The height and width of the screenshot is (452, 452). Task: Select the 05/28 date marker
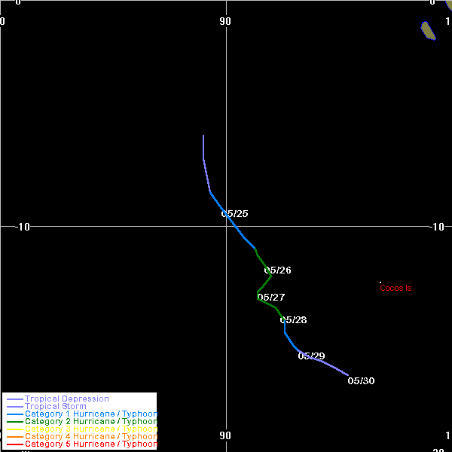point(293,320)
